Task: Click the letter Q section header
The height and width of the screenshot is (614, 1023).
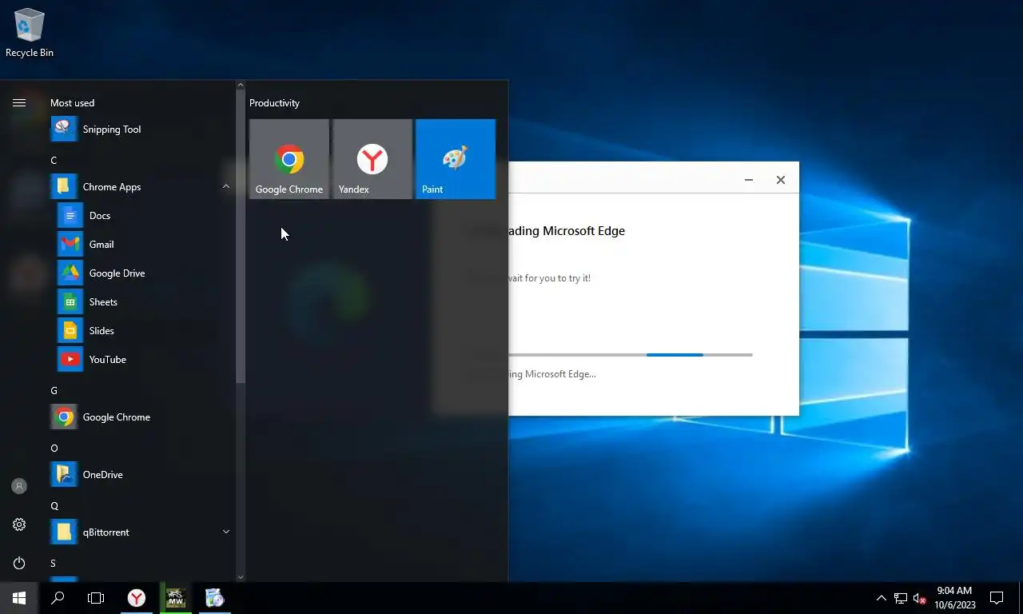Action: [54, 506]
